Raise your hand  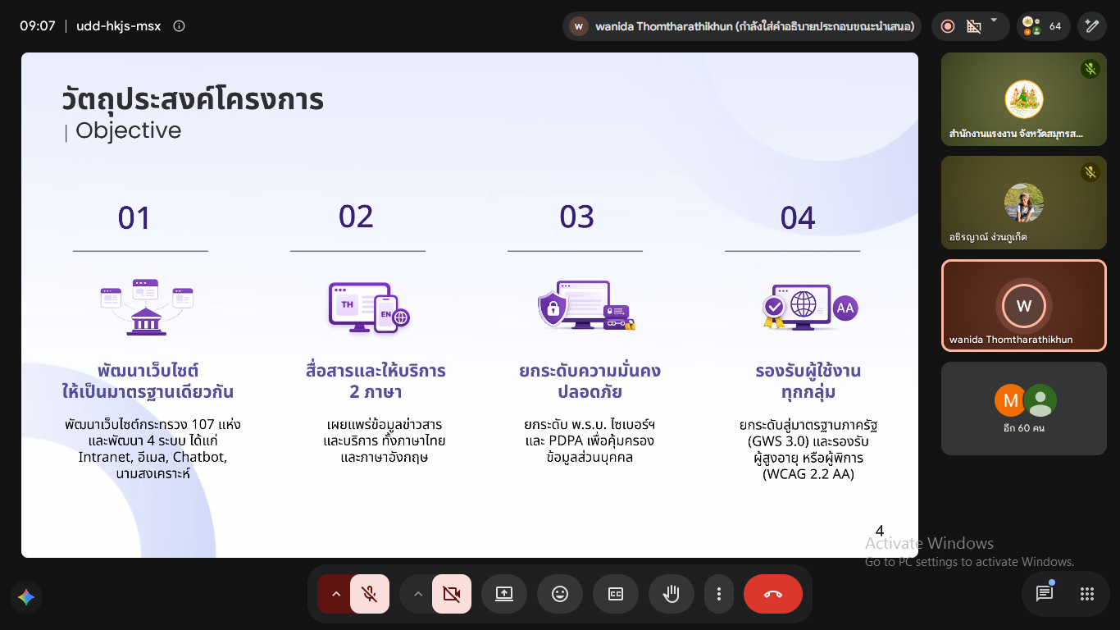(672, 594)
